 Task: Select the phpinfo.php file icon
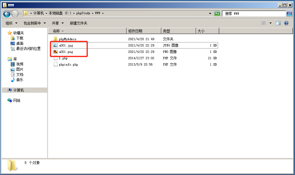tap(56, 64)
